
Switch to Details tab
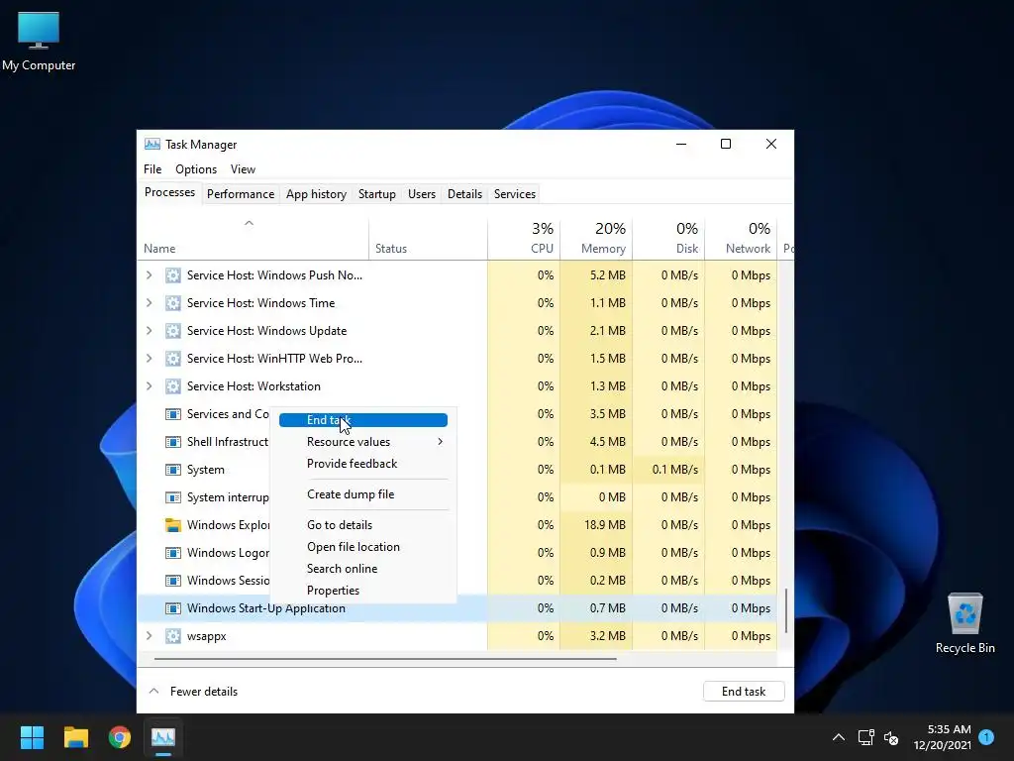point(465,194)
